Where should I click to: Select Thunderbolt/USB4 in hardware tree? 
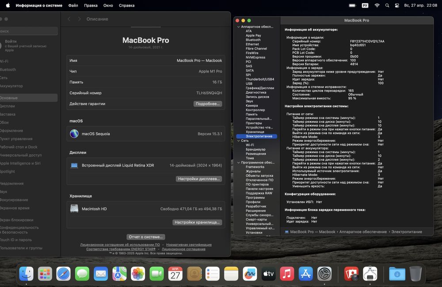260,79
